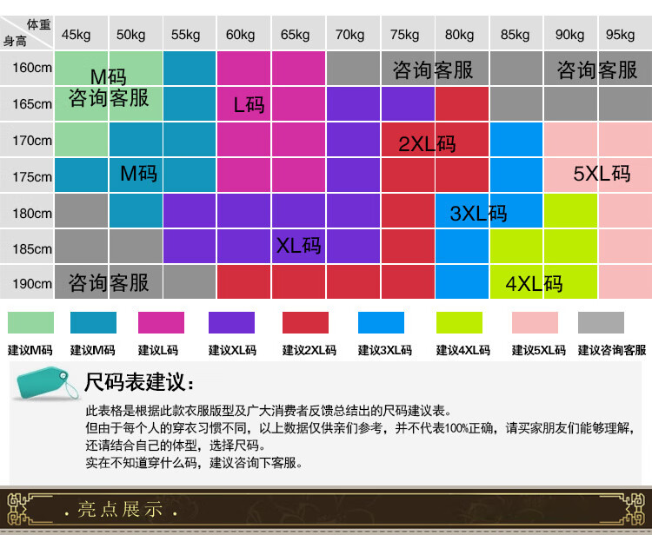Image resolution: width=652 pixels, height=535 pixels.
Task: Click the 4XL码 label in lime area
Action: 534,283
